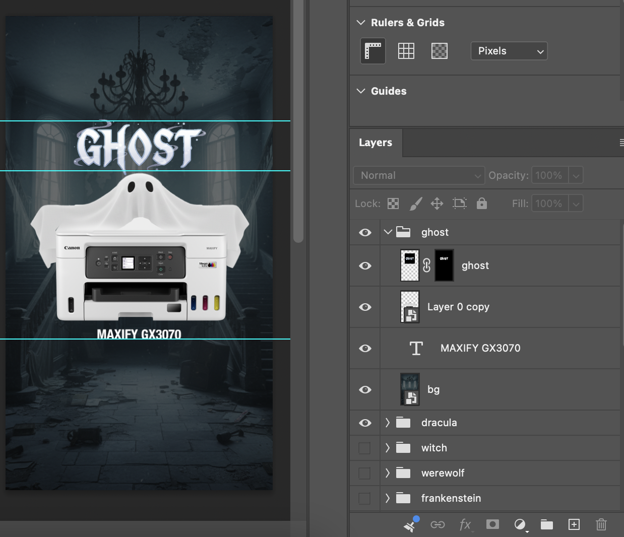Toggle the rulers icon in Rulers & Grids
This screenshot has height=537, width=624.
tap(373, 51)
